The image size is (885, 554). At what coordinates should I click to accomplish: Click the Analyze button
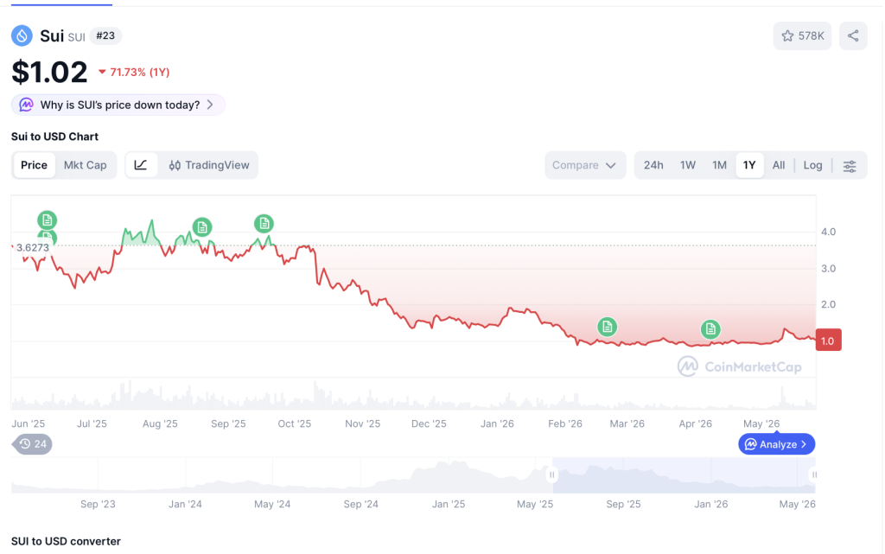tap(776, 444)
